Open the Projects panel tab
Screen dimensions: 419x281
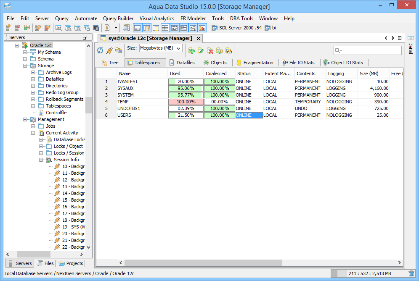(x=71, y=263)
